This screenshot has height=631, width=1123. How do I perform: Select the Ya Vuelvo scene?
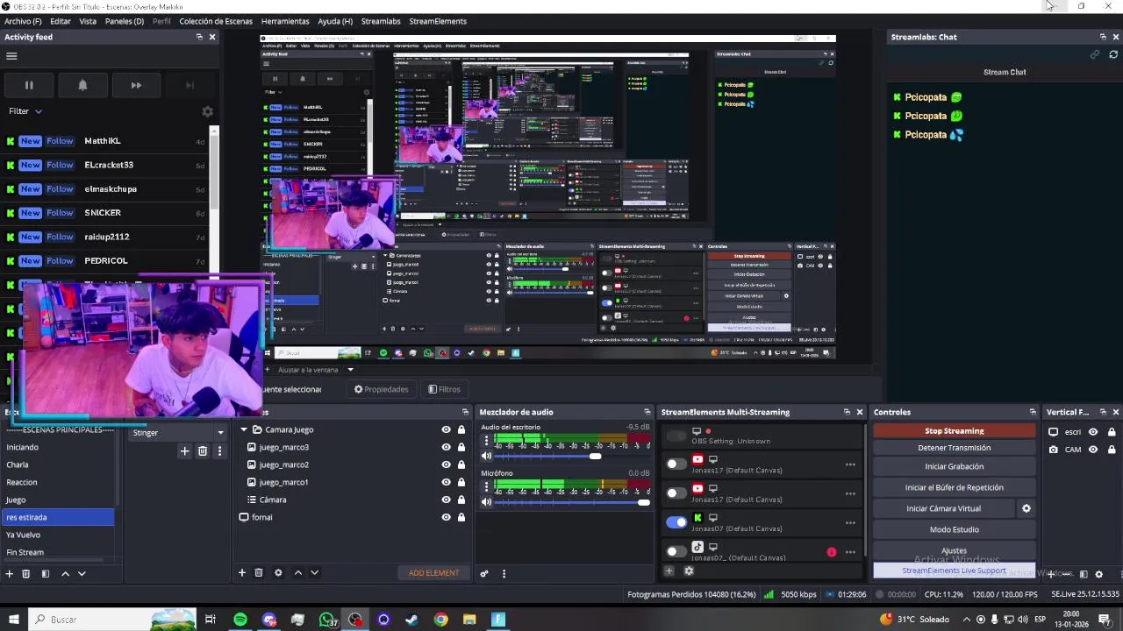[58, 535]
